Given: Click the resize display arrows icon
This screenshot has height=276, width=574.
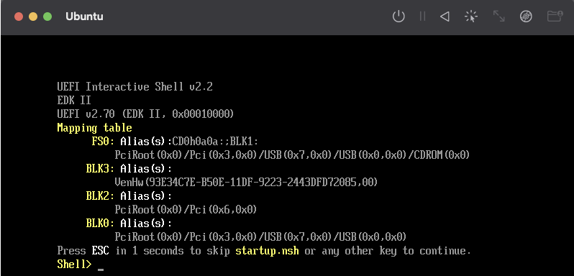Looking at the screenshot, I should tap(498, 17).
